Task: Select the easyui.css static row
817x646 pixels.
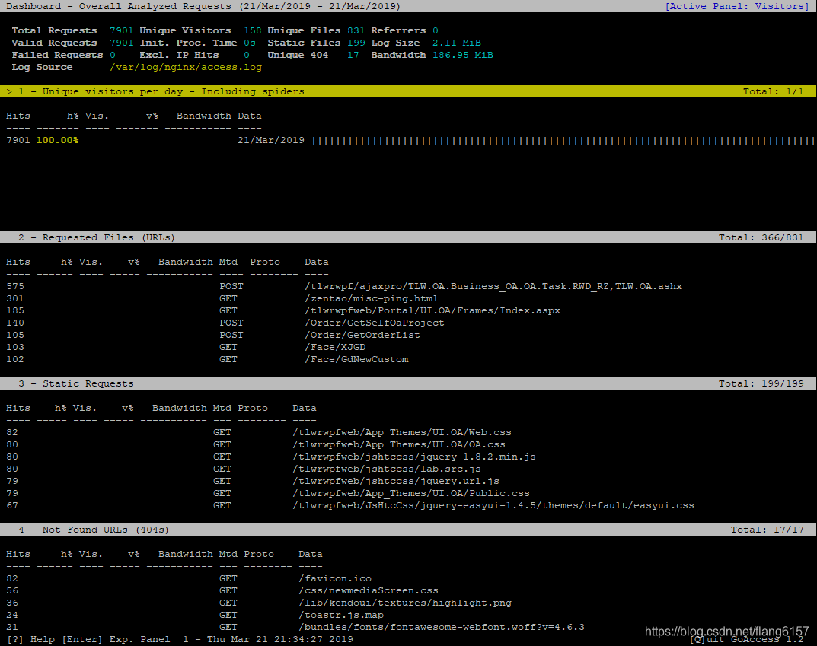Action: [350, 505]
